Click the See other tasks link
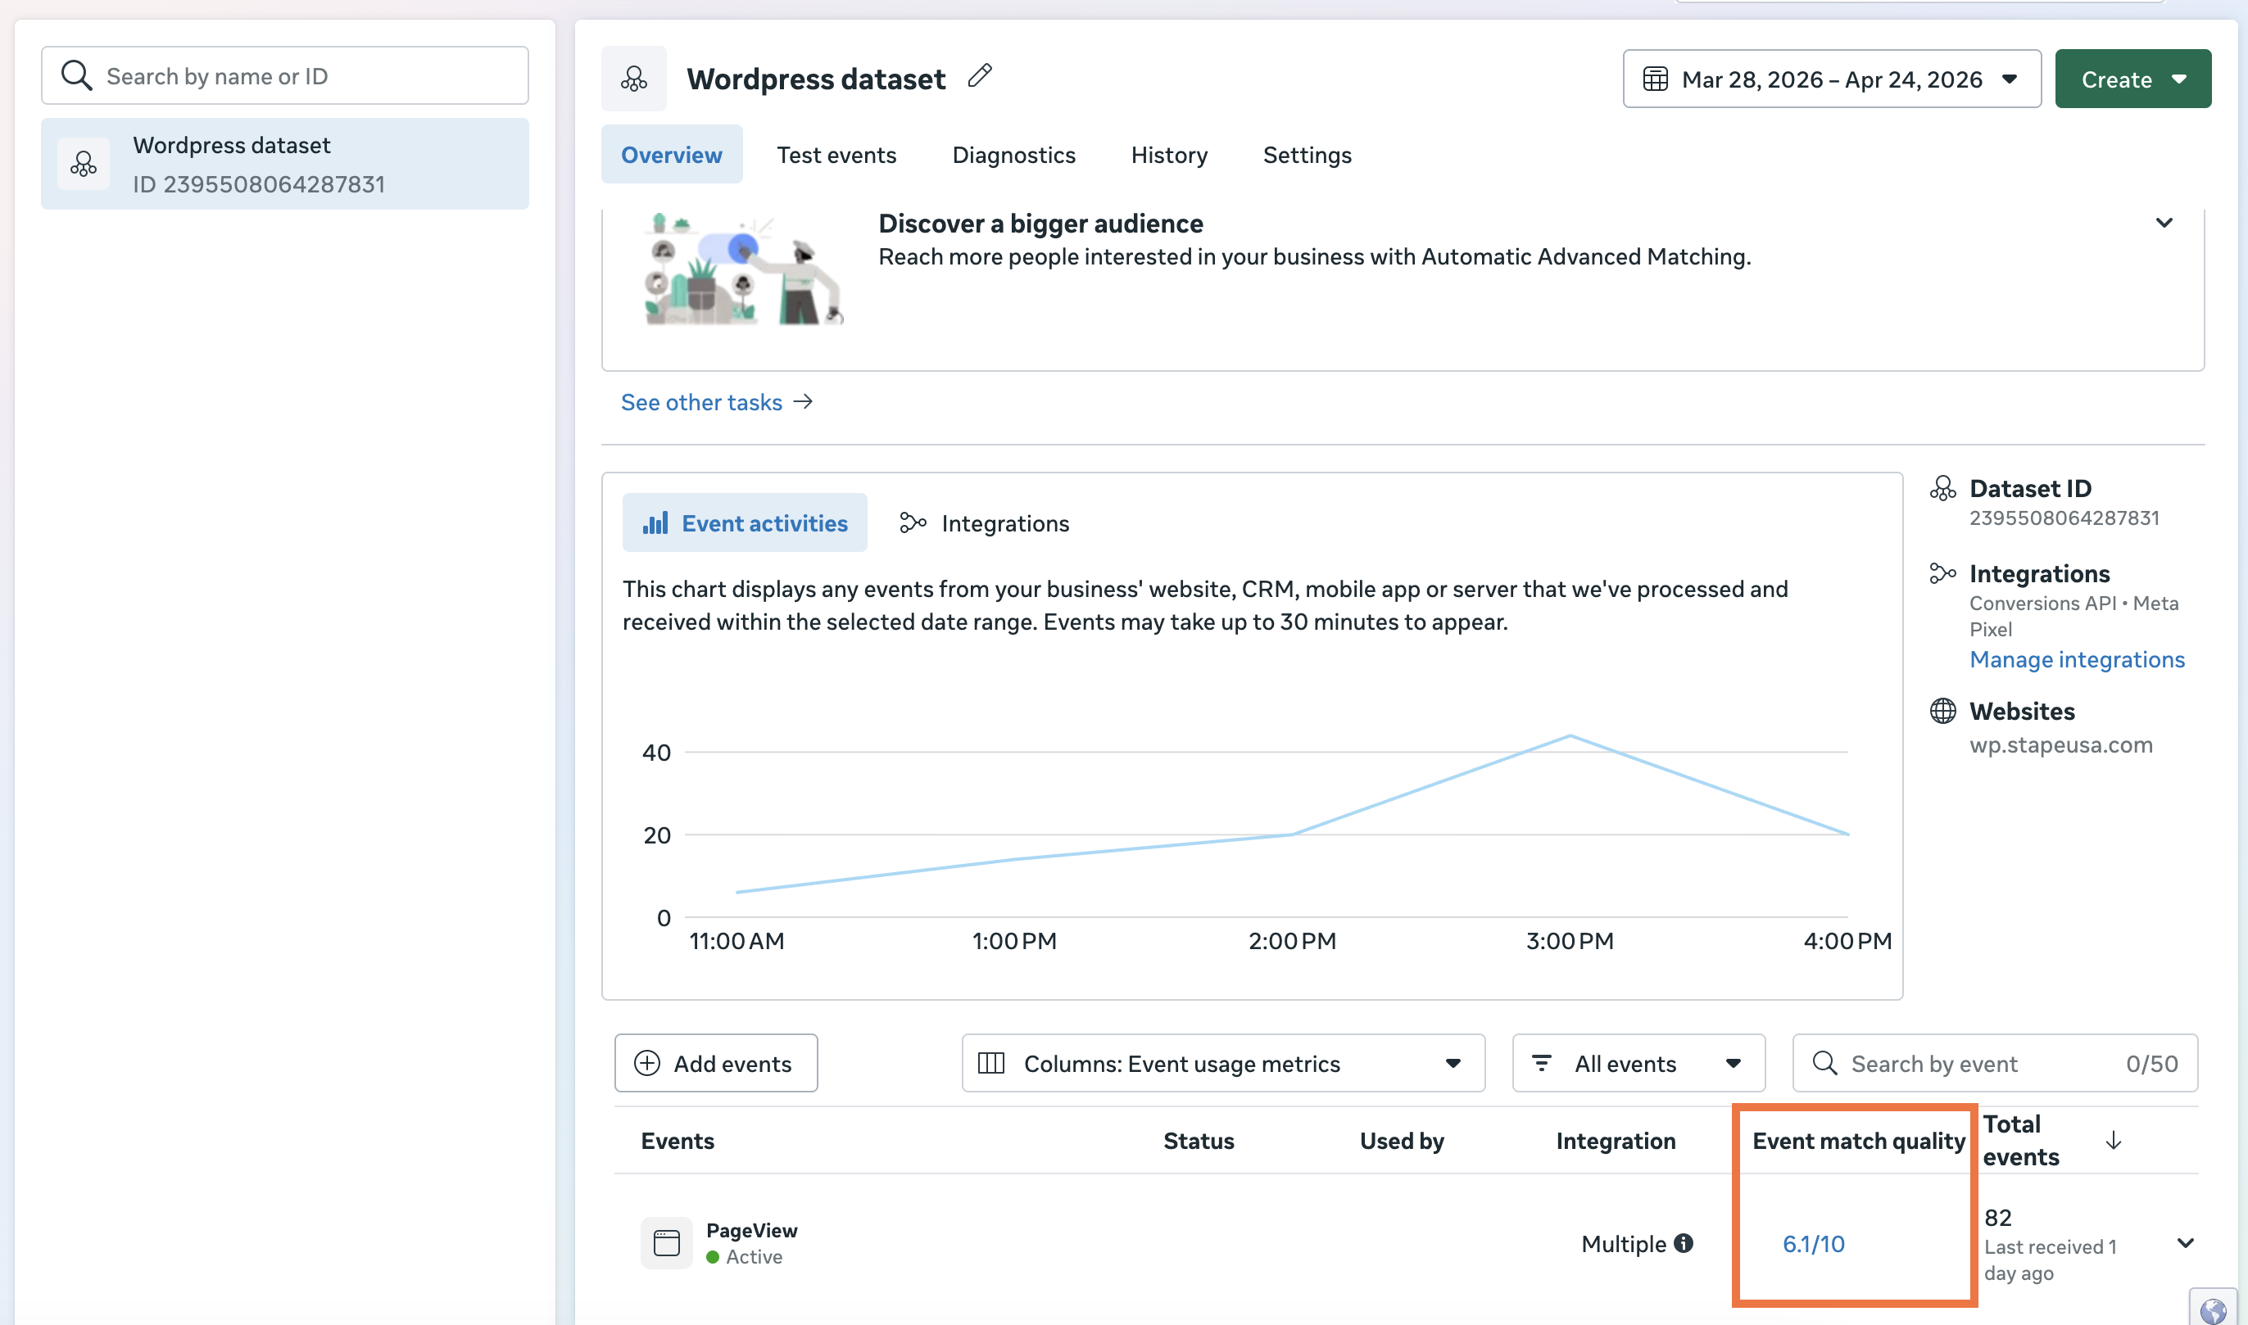Viewport: 2248px width, 1325px height. click(x=701, y=403)
